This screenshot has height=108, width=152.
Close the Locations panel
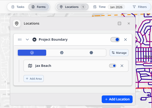[129, 23]
